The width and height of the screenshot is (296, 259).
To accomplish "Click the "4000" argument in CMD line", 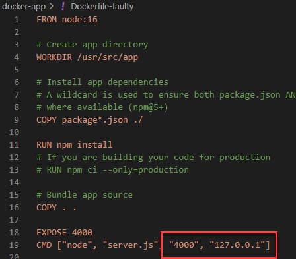I will point(184,245).
